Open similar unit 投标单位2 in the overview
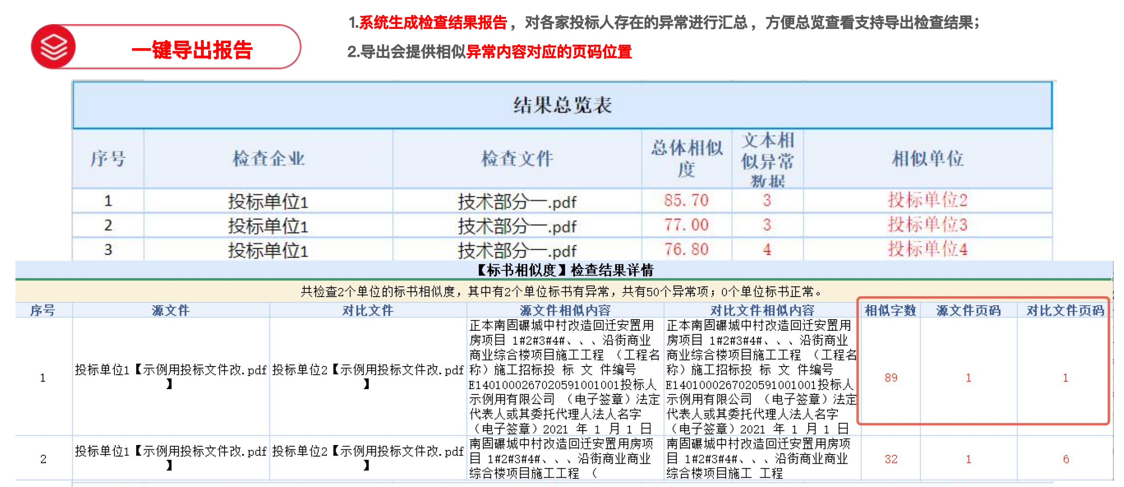Image resolution: width=1124 pixels, height=487 pixels. 927,200
